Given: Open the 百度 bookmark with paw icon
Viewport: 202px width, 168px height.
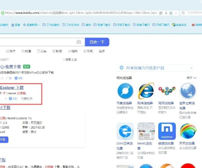Looking at the screenshot, I should point(15,25).
